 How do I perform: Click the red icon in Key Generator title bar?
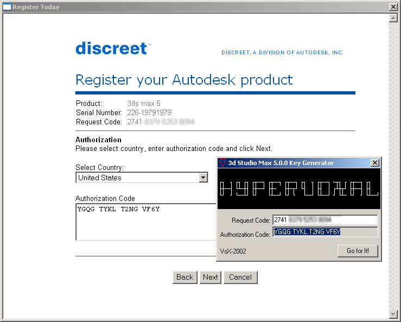(222, 163)
